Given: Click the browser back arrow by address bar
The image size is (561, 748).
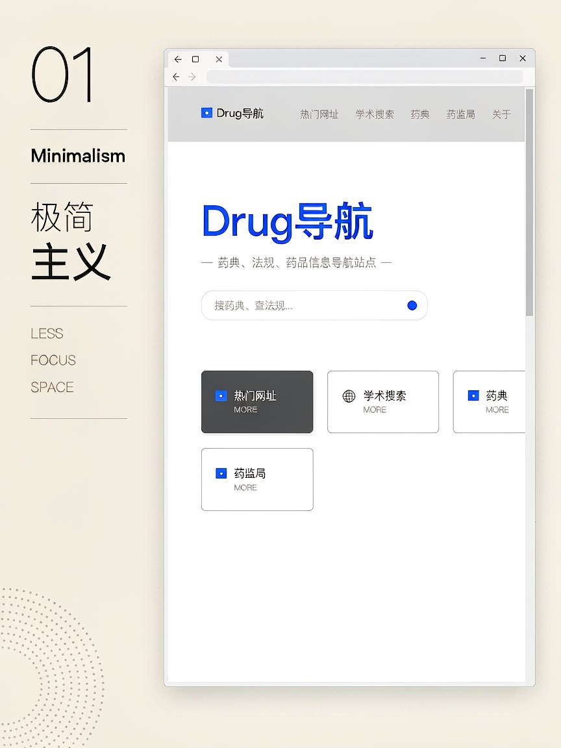Looking at the screenshot, I should pyautogui.click(x=176, y=77).
